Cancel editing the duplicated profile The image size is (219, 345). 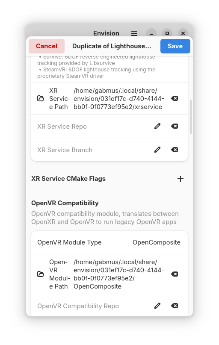click(x=47, y=46)
